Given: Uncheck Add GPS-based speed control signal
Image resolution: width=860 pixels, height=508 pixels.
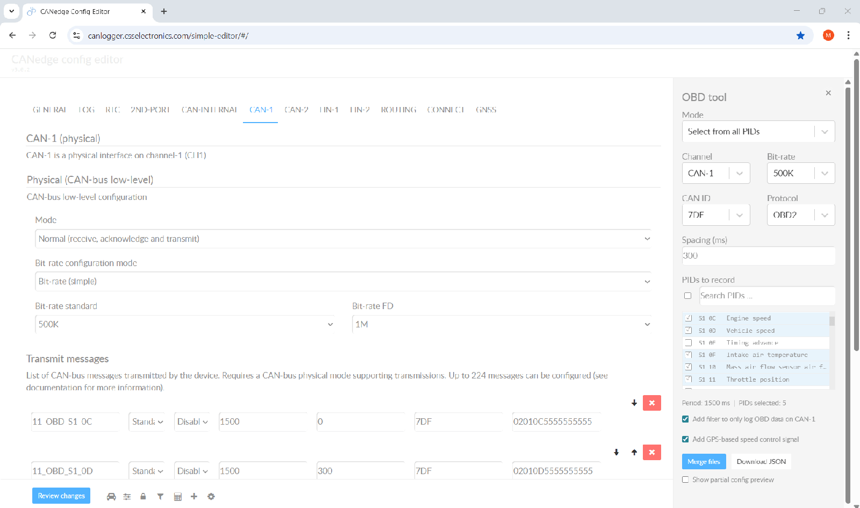Looking at the screenshot, I should [685, 439].
